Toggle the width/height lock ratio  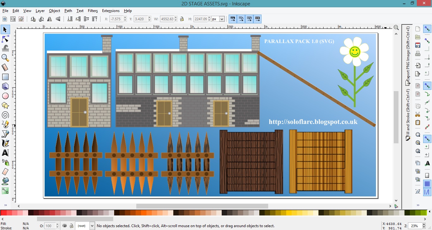[x=182, y=19]
